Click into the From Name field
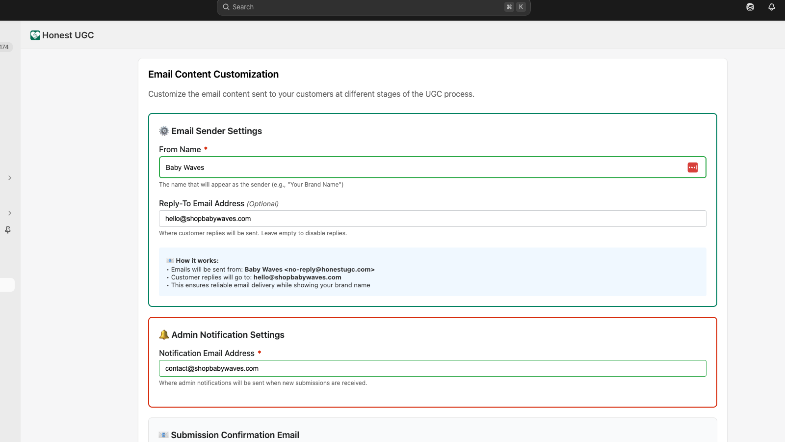The height and width of the screenshot is (442, 785). [422, 167]
